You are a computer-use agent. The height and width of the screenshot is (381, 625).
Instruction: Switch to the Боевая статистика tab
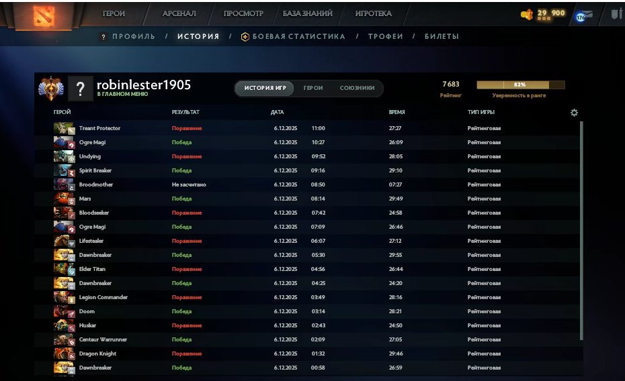click(x=299, y=37)
